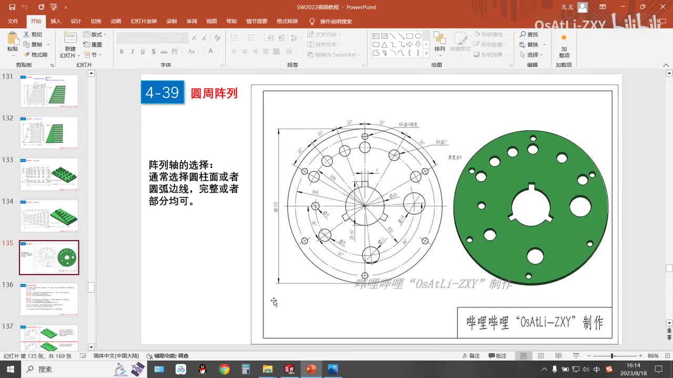The height and width of the screenshot is (378, 673).
Task: Open the Clipboard 剪贴板 dialog launcher
Action: 52,65
